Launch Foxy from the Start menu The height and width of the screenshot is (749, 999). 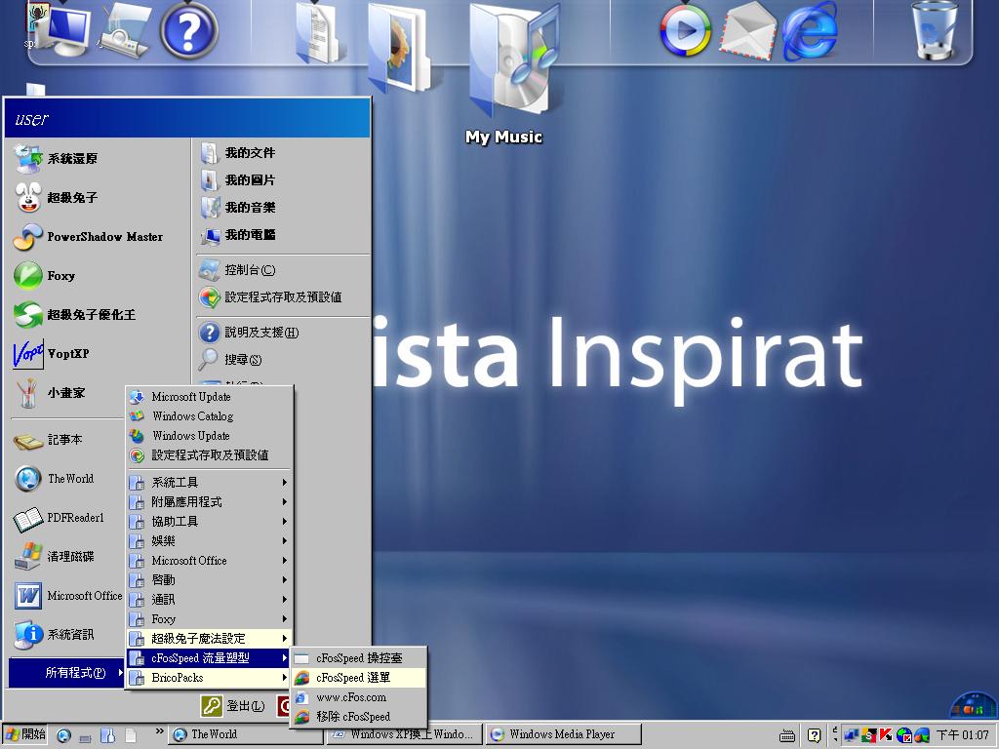(x=61, y=276)
